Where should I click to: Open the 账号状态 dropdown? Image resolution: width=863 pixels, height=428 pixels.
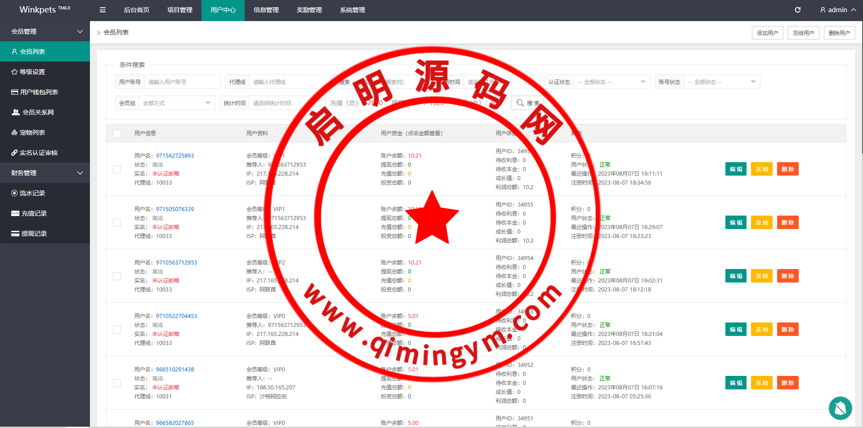click(722, 82)
